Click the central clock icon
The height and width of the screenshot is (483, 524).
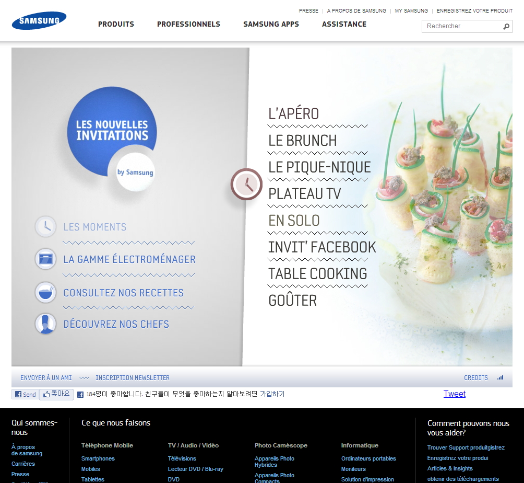tap(247, 184)
